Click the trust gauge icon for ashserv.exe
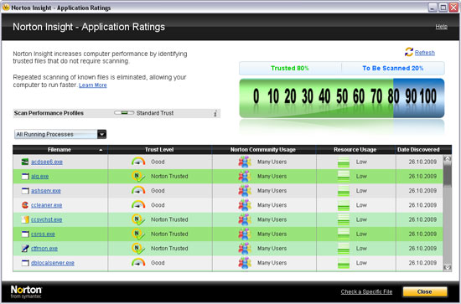Viewport: 461px width, 304px height. coord(138,190)
